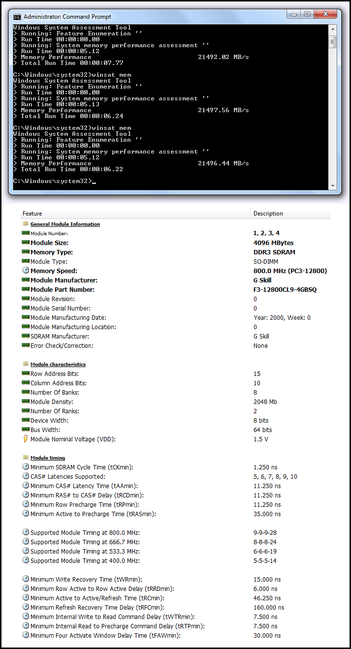
Task: Click the Module Number label
Action: [x=49, y=234]
